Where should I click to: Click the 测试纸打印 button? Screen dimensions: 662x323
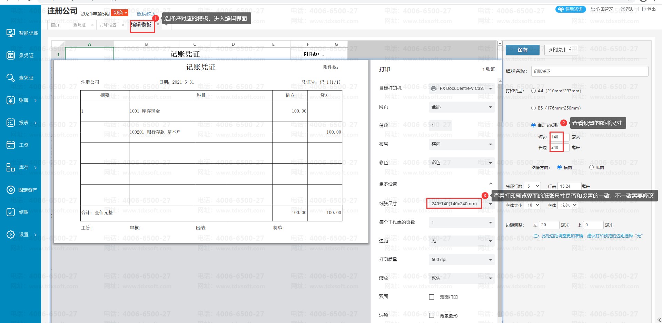click(561, 50)
